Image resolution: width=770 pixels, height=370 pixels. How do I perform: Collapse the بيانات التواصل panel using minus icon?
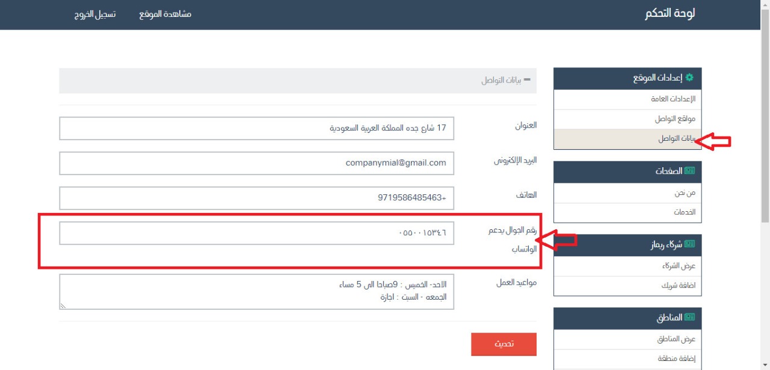pos(528,80)
